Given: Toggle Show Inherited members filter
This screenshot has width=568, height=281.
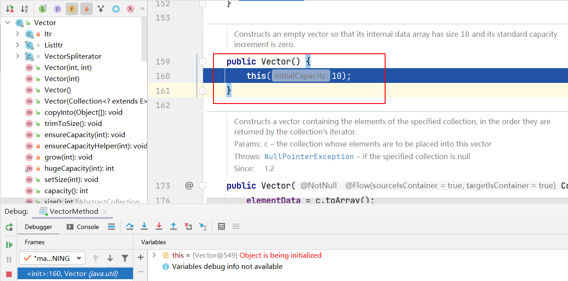Looking at the screenshot, I should point(43,9).
